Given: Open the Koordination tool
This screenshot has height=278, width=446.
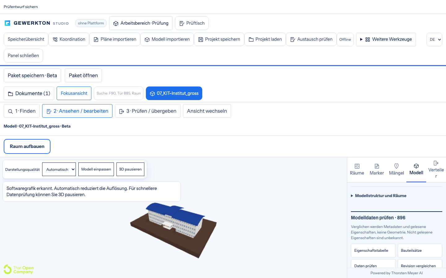Looking at the screenshot, I should (69, 39).
